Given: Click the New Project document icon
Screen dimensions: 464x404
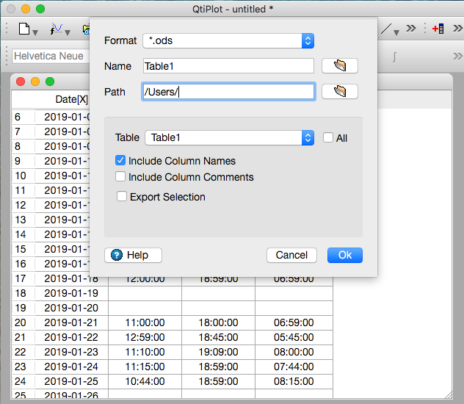Looking at the screenshot, I should (x=24, y=29).
